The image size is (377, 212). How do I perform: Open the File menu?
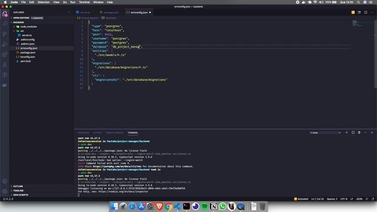pyautogui.click(x=24, y=2)
